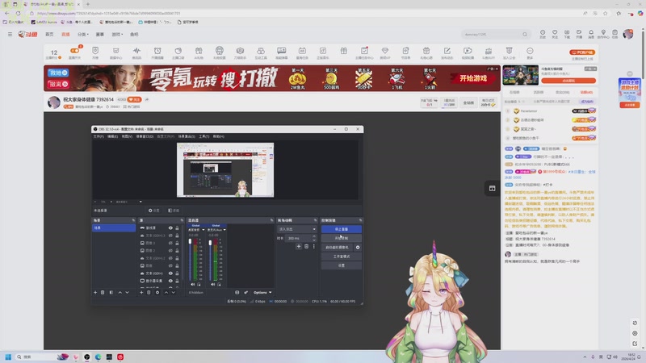Open the video play icon in Douyu toolbar
Image resolution: width=646 pixels, height=363 pixels.
(x=468, y=51)
